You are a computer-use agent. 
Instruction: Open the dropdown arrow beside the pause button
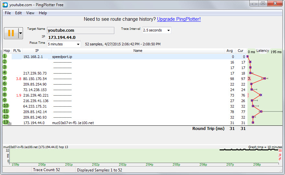pyautogui.click(x=20, y=33)
